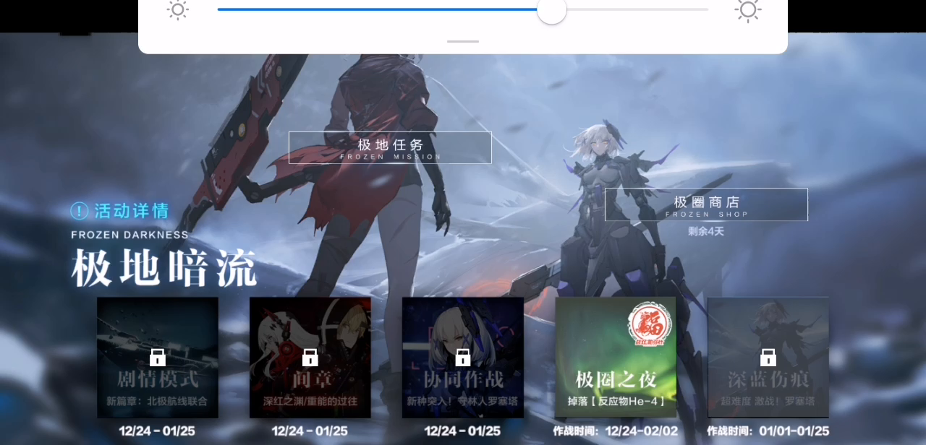926x445 pixels.
Task: Open the 极圈商店 Frozen Shop button
Action: coord(706,204)
